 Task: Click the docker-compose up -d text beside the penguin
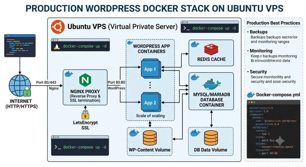85,46
